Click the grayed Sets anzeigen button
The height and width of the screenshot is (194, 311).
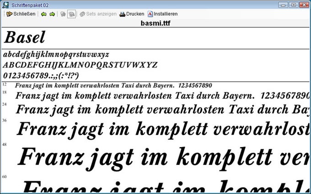tap(98, 14)
